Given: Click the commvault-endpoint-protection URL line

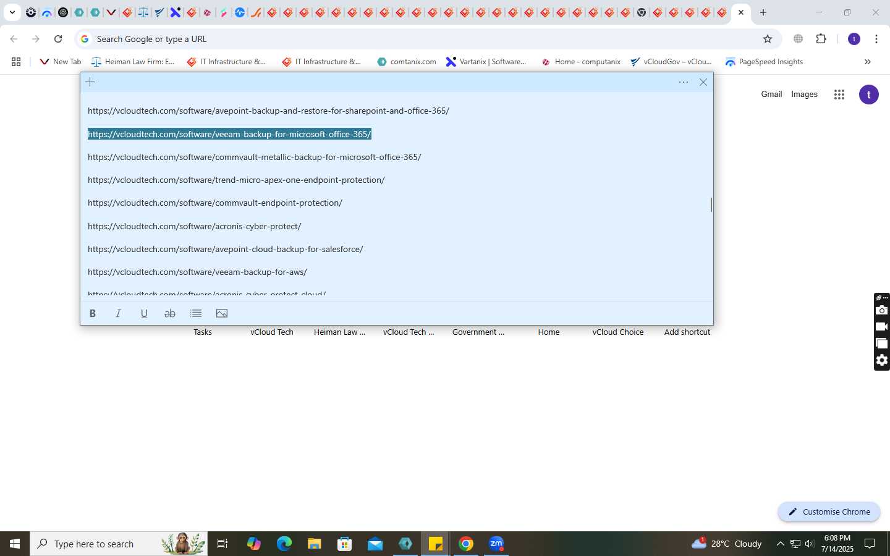Looking at the screenshot, I should tap(215, 203).
